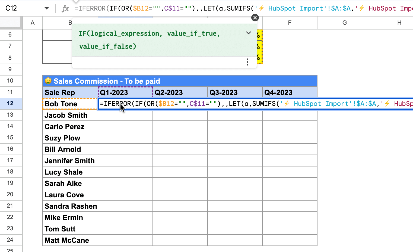
Task: Select column H header
Action: [393, 23]
